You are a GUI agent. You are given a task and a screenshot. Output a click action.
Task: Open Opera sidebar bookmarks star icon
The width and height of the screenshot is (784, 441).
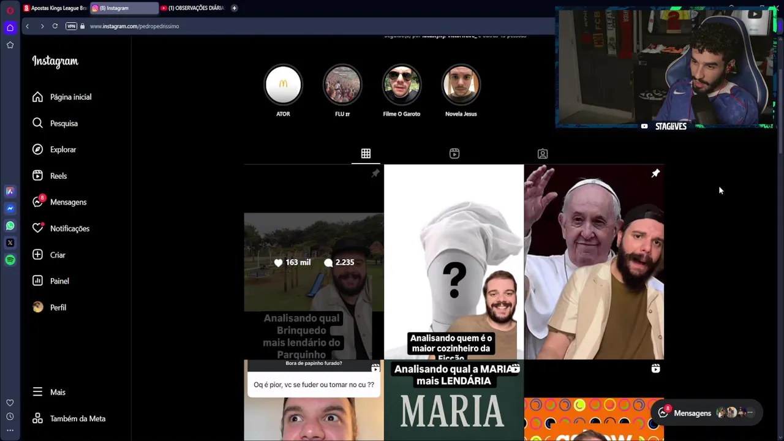(10, 45)
